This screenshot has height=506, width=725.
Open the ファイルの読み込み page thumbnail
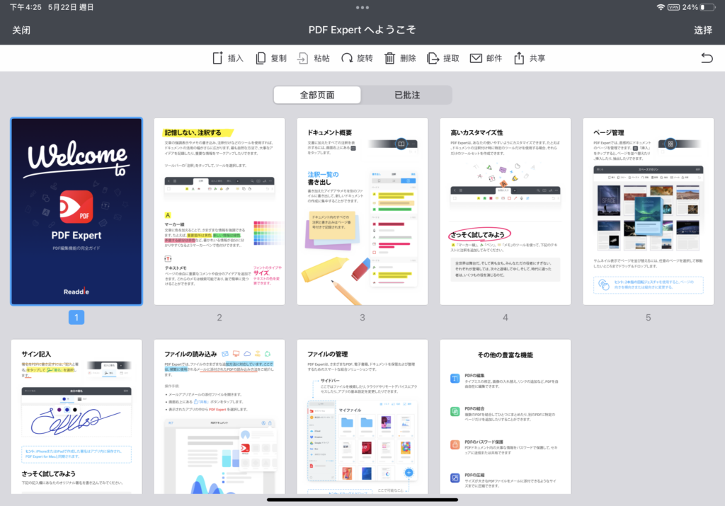click(x=219, y=417)
